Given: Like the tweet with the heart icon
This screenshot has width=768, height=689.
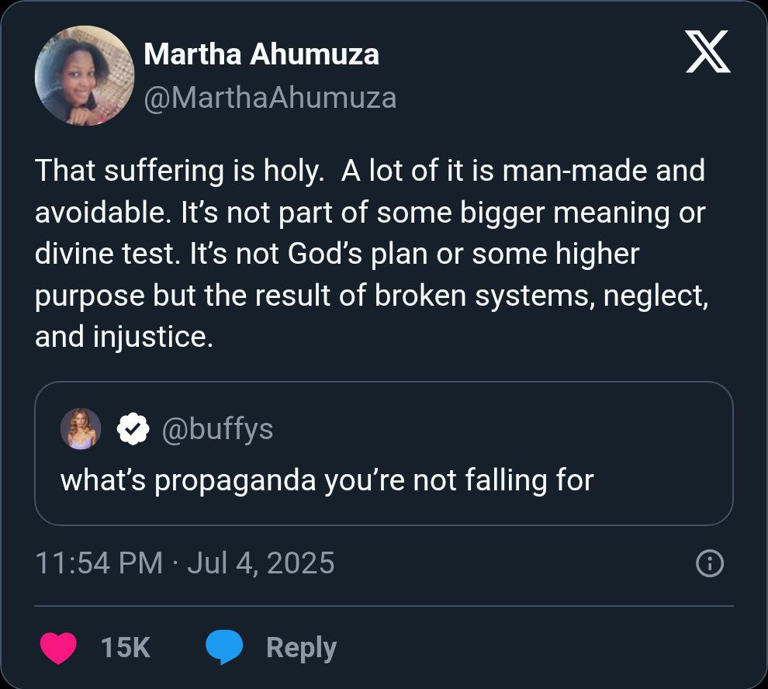Looking at the screenshot, I should [x=57, y=647].
